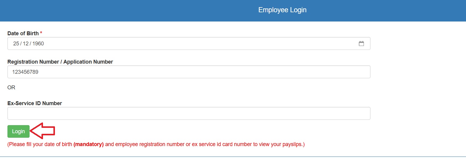Open the calendar date picker icon
Viewport: 466px width, 158px height.
click(361, 44)
